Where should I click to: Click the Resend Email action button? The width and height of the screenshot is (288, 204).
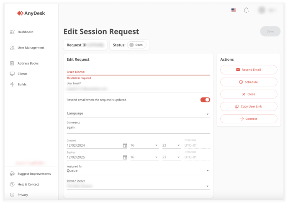(x=249, y=70)
